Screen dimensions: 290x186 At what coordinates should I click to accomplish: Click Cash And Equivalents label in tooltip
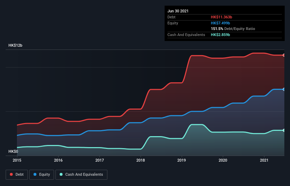186,35
